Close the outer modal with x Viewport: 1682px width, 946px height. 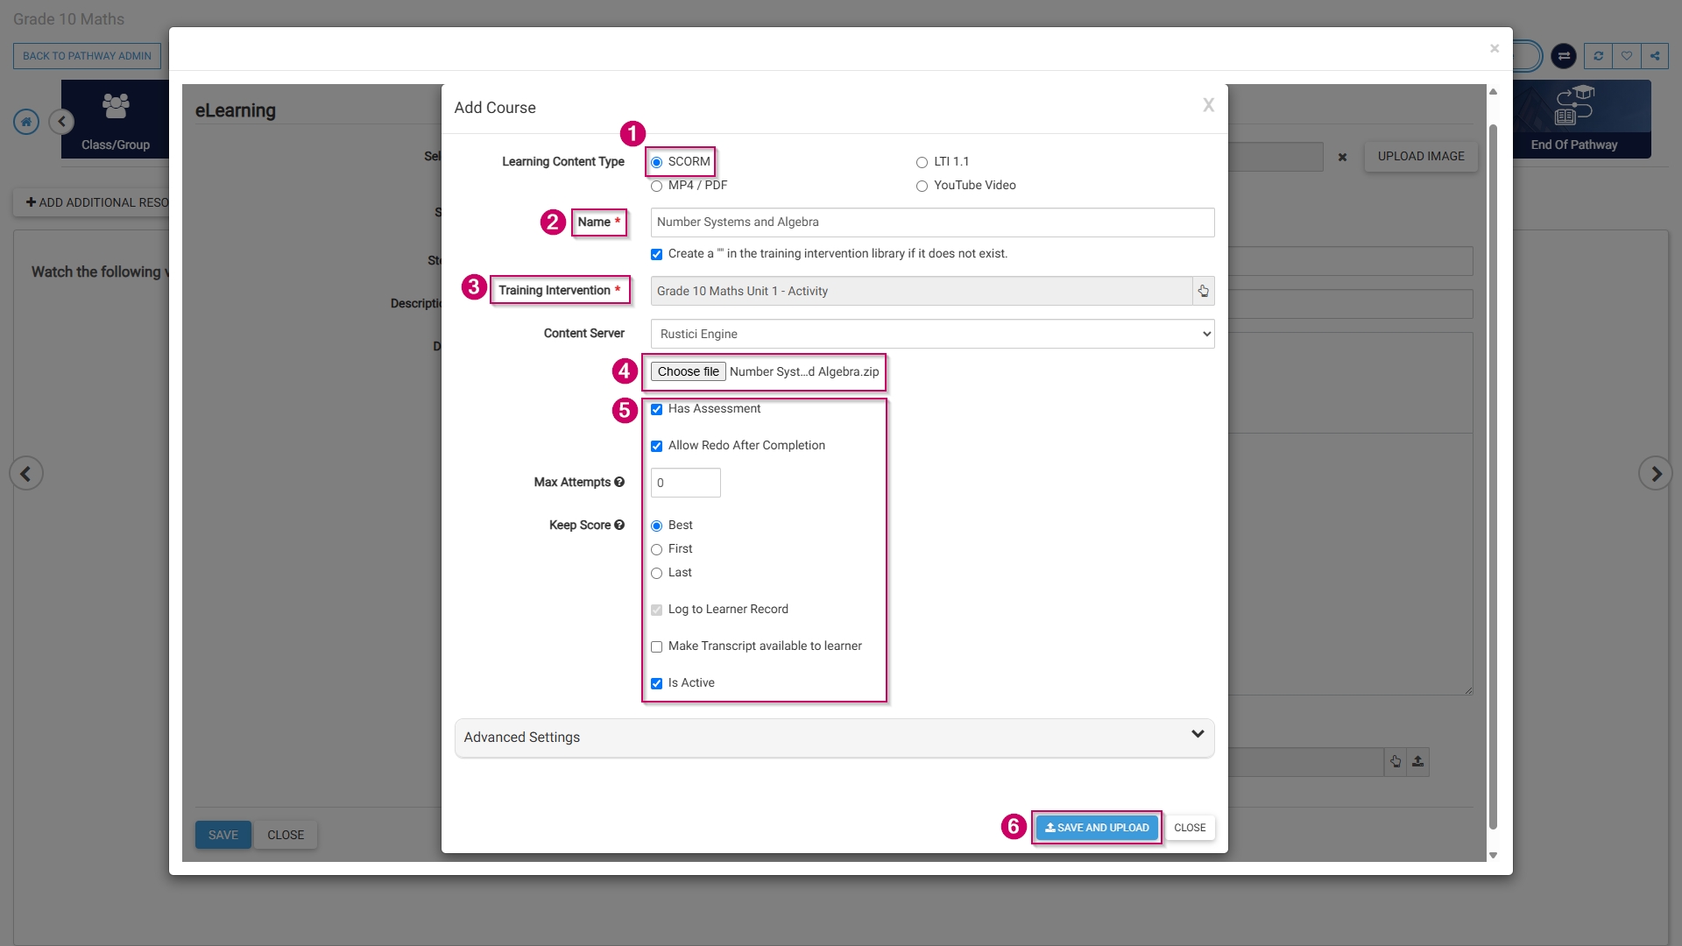1495,49
